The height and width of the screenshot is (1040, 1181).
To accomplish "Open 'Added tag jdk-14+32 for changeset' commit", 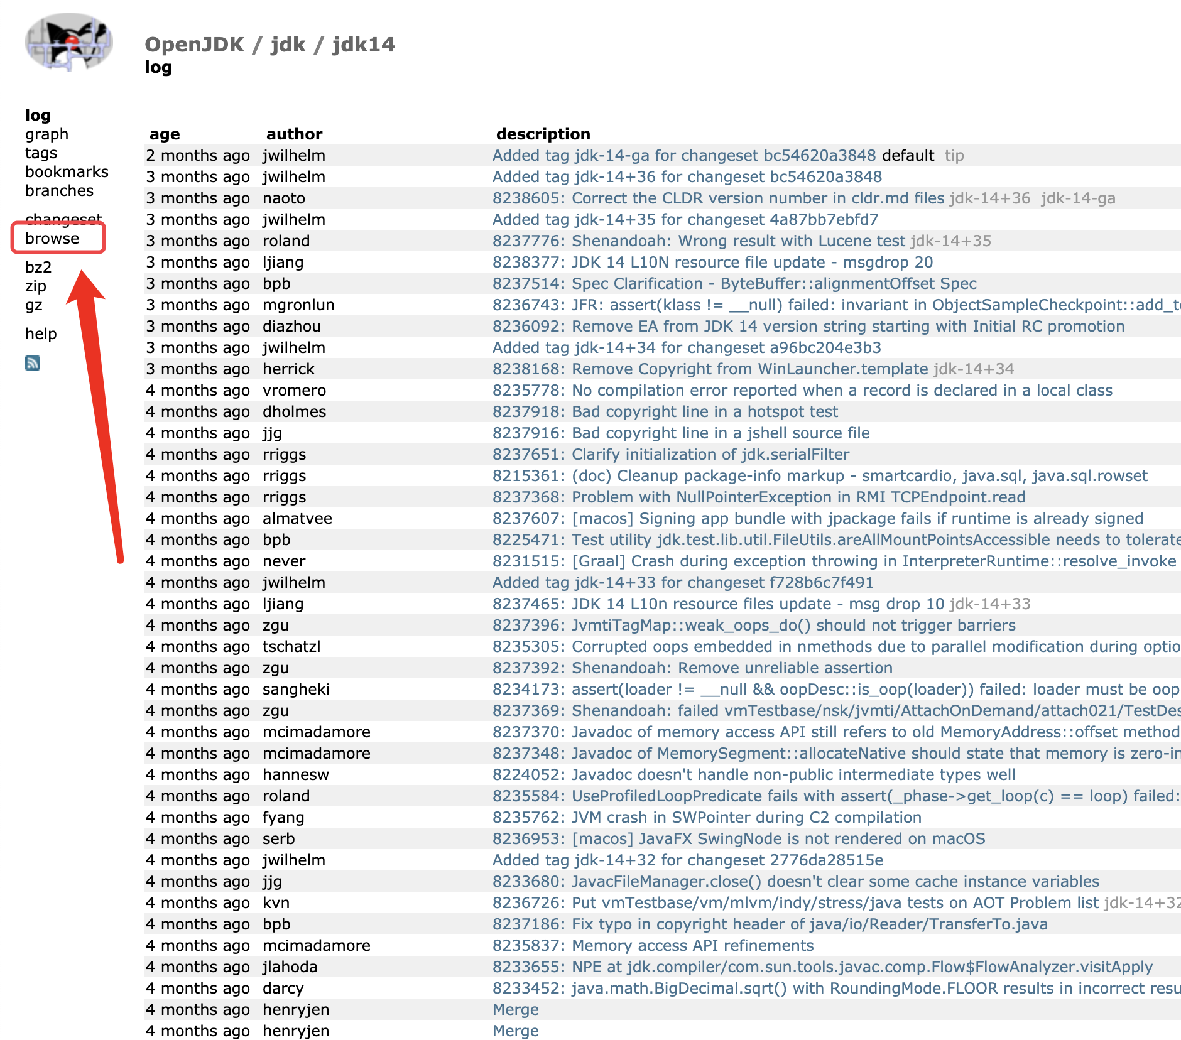I will pyautogui.click(x=688, y=860).
